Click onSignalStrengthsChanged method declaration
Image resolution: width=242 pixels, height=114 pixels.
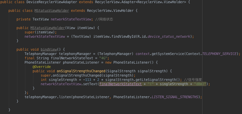coord(81,71)
